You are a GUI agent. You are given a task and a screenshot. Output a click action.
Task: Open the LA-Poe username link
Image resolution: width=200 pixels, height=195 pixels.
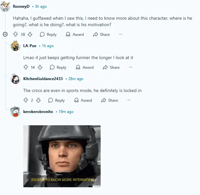click(x=30, y=46)
